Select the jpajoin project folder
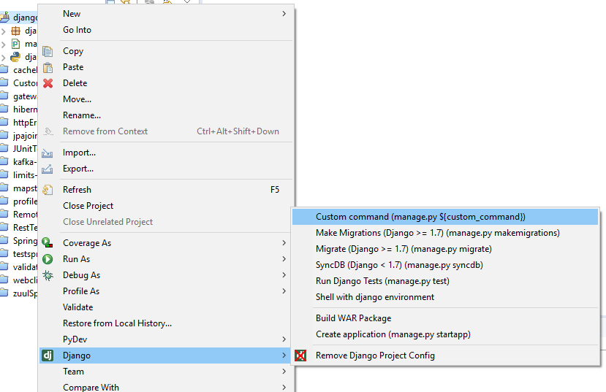Image resolution: width=606 pixels, height=392 pixels. point(18,136)
